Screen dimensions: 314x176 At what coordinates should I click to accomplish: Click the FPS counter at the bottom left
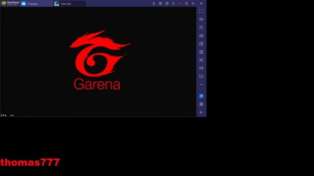(7, 115)
